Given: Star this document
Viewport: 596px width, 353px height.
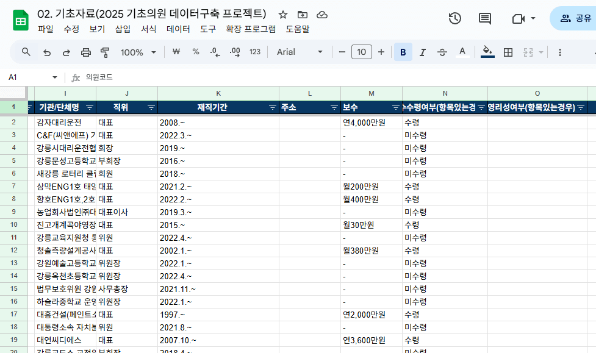Looking at the screenshot, I should coord(283,15).
